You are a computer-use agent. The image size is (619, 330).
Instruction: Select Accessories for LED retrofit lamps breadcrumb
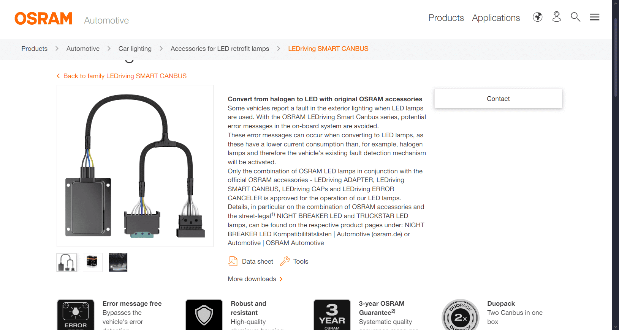(x=220, y=49)
